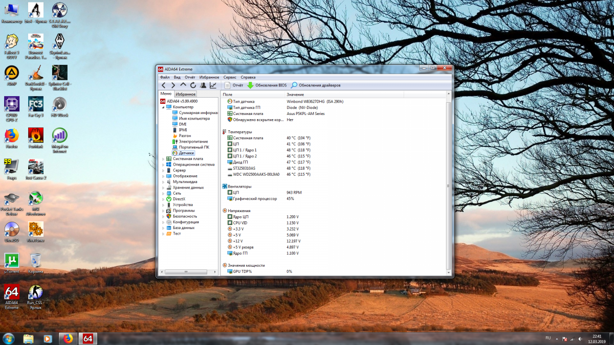Image resolution: width=614 pixels, height=345 pixels.
Task: Open the FurMark desktop shortcut
Action: coord(36,136)
